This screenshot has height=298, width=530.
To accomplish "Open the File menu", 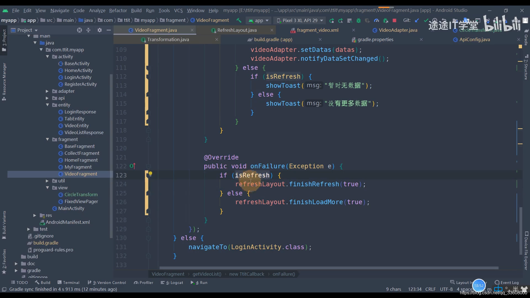I will point(15,10).
